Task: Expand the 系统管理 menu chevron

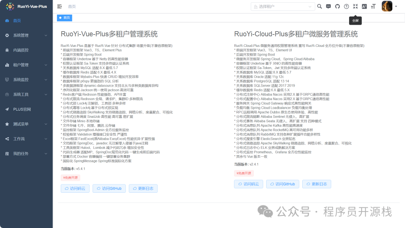Action: pyautogui.click(x=46, y=35)
